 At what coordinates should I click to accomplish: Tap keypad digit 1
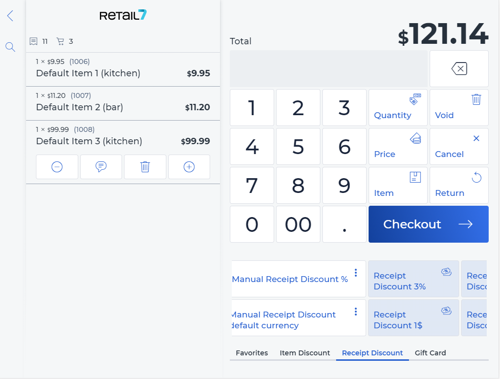252,107
